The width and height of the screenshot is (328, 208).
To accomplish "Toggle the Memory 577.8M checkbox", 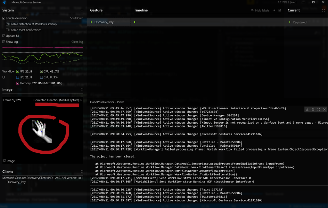I will tap(18, 83).
